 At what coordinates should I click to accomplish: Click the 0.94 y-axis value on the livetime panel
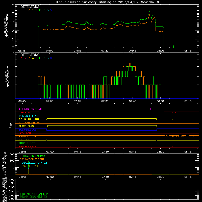point(12,191)
